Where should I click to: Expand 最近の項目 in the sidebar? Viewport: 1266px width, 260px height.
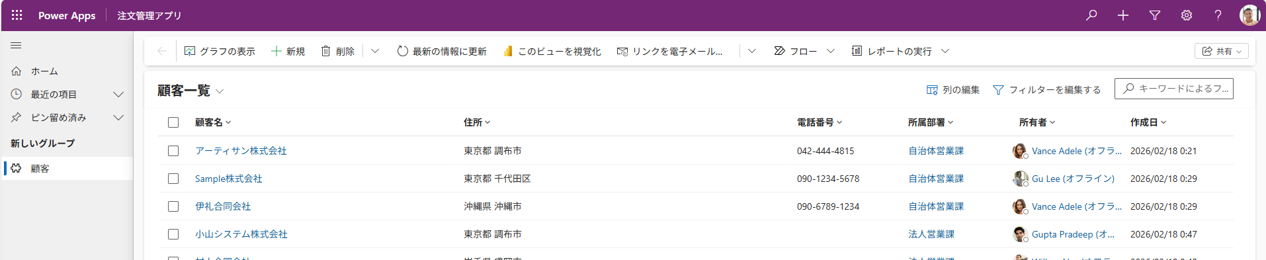point(118,95)
